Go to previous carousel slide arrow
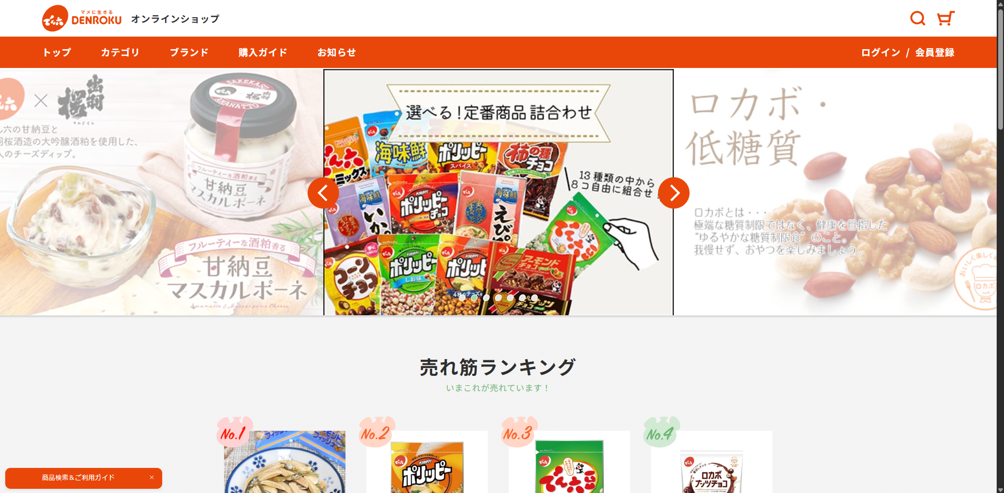Viewport: 1004px width, 493px height. 323,193
